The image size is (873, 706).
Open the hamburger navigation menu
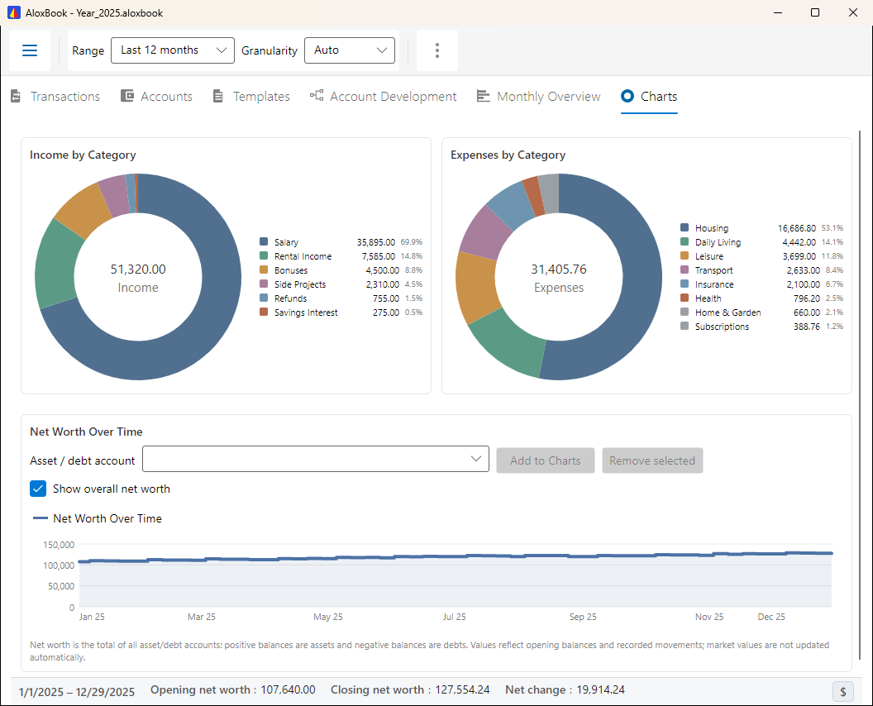pos(30,50)
